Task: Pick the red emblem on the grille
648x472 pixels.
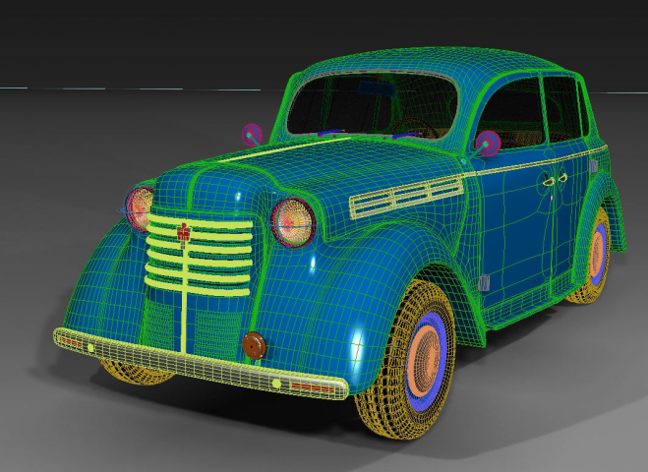Action: [184, 232]
